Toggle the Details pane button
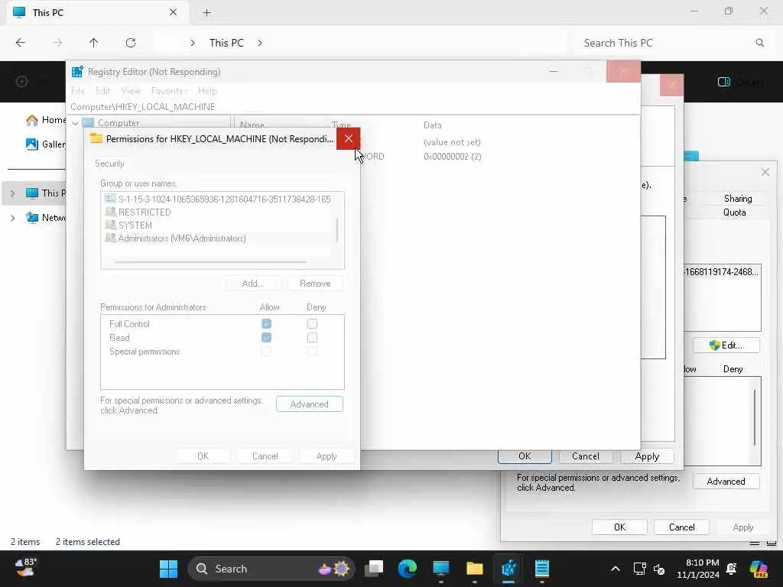The width and height of the screenshot is (783, 587). [740, 82]
